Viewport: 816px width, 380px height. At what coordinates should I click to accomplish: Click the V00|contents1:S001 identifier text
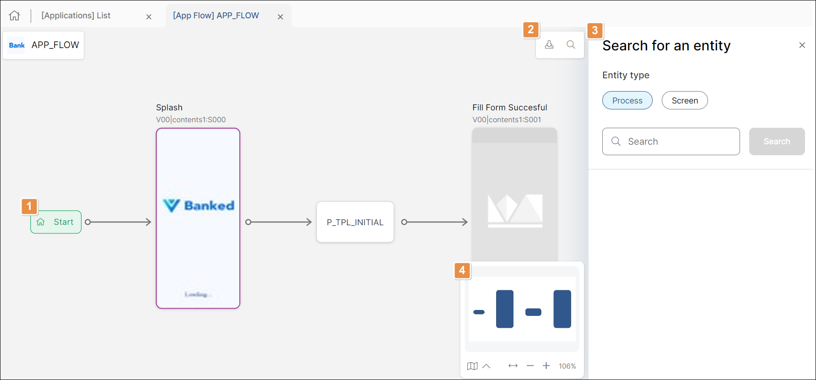click(x=507, y=119)
